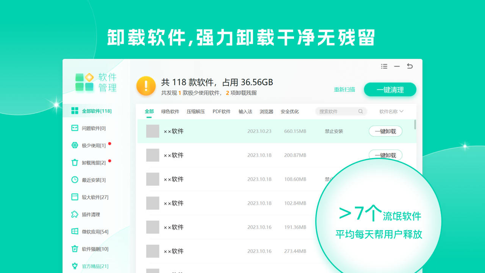Open the 全部软件 sidebar icon
Screen dimensions: 485x273
click(75, 111)
